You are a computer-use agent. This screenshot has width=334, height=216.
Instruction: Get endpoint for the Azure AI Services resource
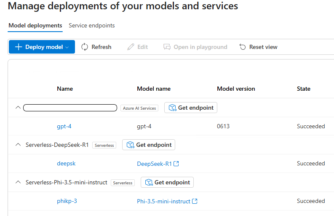(191, 108)
